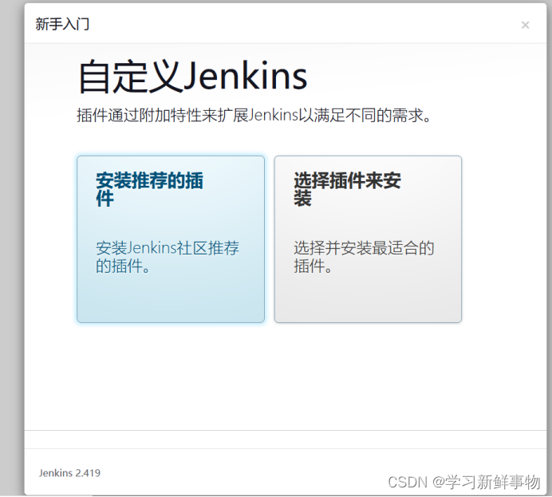Click the 新手入门 dialog title
The width and height of the screenshot is (552, 497).
pos(62,24)
